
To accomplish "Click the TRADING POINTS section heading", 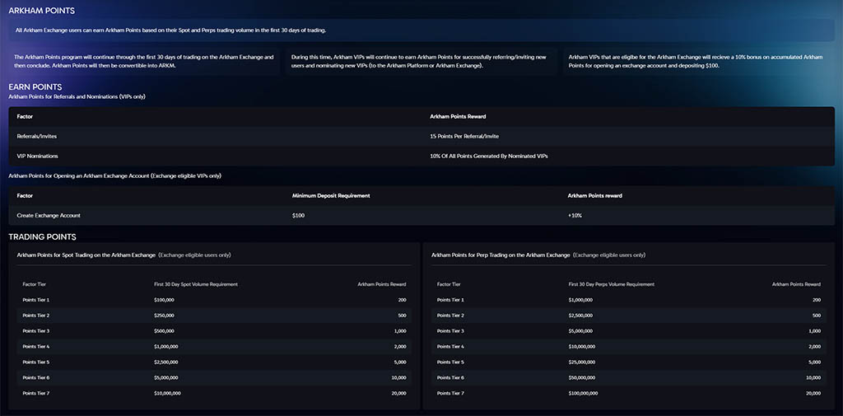I will pos(42,237).
